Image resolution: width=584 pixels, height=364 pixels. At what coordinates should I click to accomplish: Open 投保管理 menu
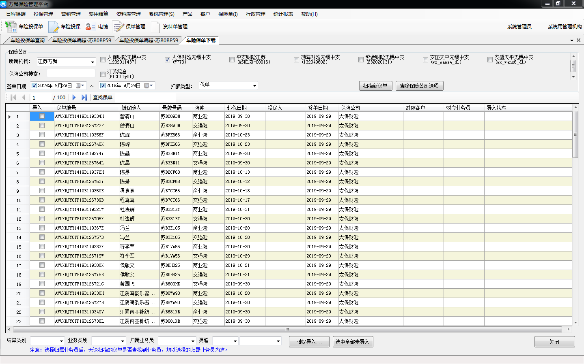pyautogui.click(x=43, y=14)
